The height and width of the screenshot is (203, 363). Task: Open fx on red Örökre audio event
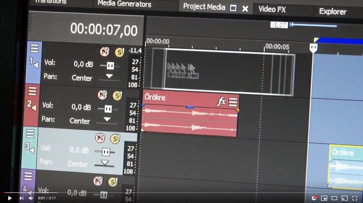[x=221, y=101]
